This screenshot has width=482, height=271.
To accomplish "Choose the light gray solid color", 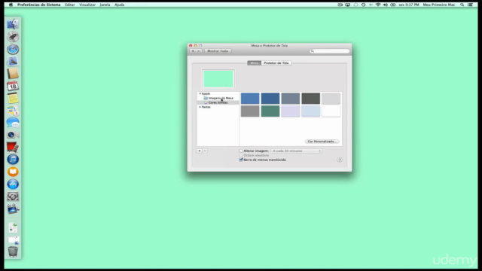I will pos(331,99).
